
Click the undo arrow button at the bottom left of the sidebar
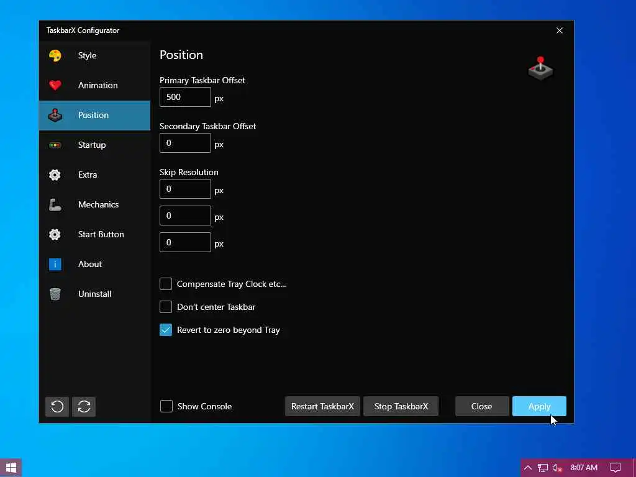57,406
